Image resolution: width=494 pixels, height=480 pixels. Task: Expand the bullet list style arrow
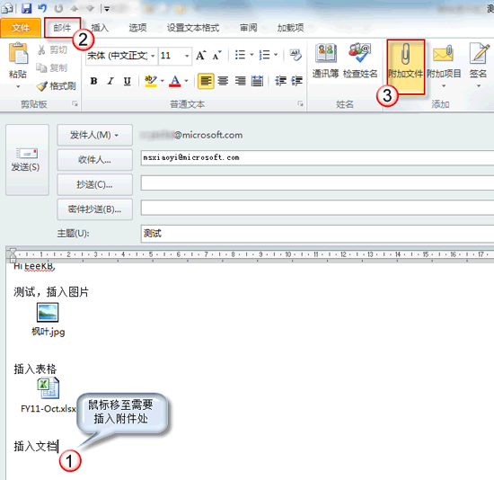tap(251, 55)
